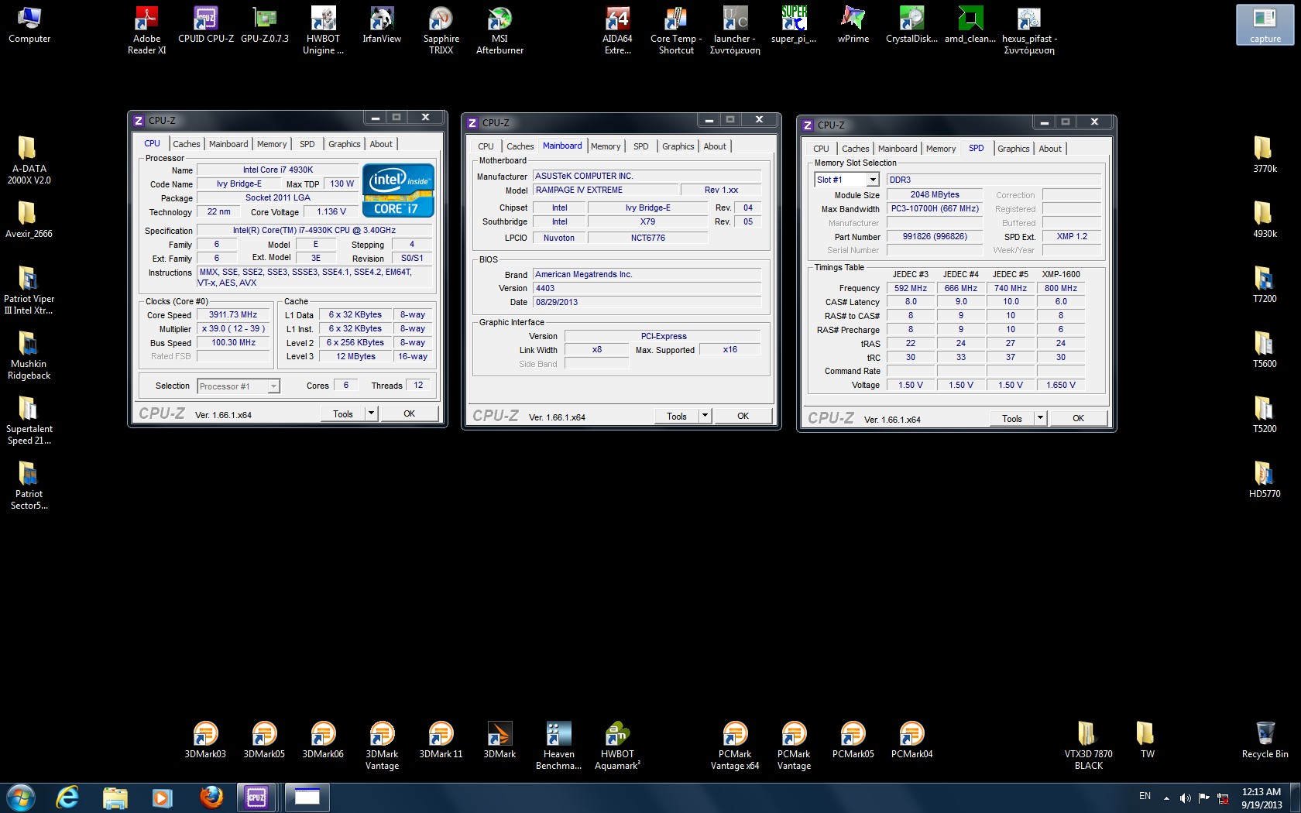Click OK in the SPD CPU-Z window
This screenshot has width=1301, height=813.
click(1079, 419)
